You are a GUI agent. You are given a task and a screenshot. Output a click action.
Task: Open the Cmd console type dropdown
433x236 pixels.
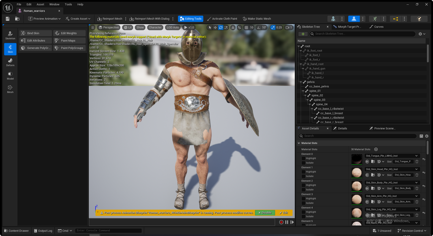pos(65,231)
